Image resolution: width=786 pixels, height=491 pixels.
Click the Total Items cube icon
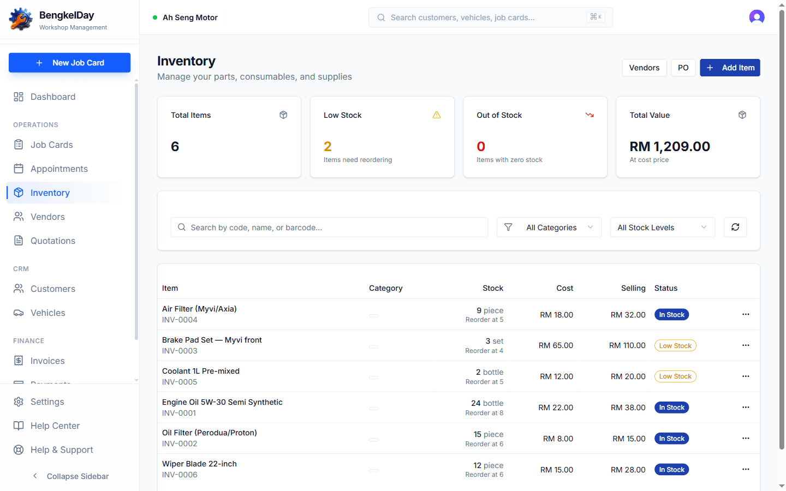pos(283,115)
